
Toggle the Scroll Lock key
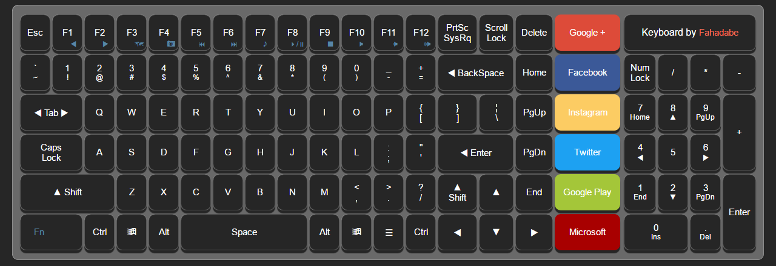(496, 33)
